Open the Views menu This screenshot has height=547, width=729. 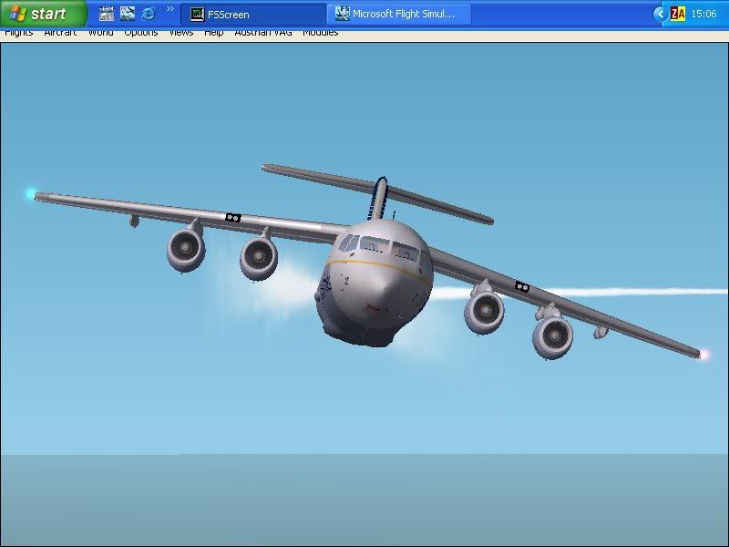pos(181,33)
